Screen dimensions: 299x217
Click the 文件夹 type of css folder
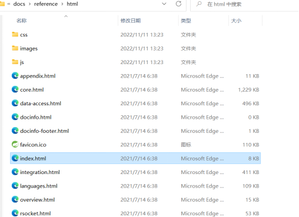click(188, 35)
